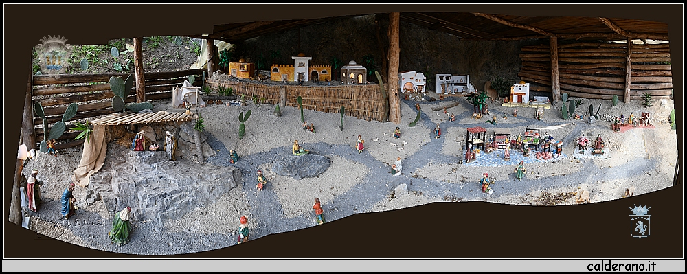The image size is (687, 274).
Task: Select the white domed tower building
Action: (x=302, y=68)
